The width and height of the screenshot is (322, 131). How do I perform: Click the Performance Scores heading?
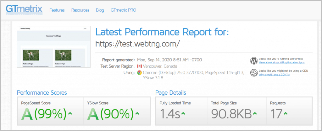point(42,93)
